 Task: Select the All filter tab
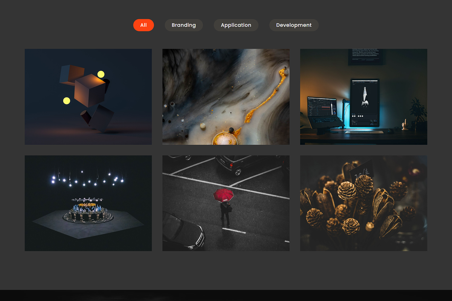[144, 25]
